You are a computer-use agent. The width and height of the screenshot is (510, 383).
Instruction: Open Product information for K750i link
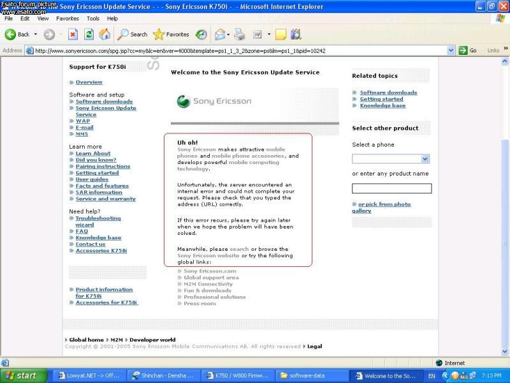(104, 293)
